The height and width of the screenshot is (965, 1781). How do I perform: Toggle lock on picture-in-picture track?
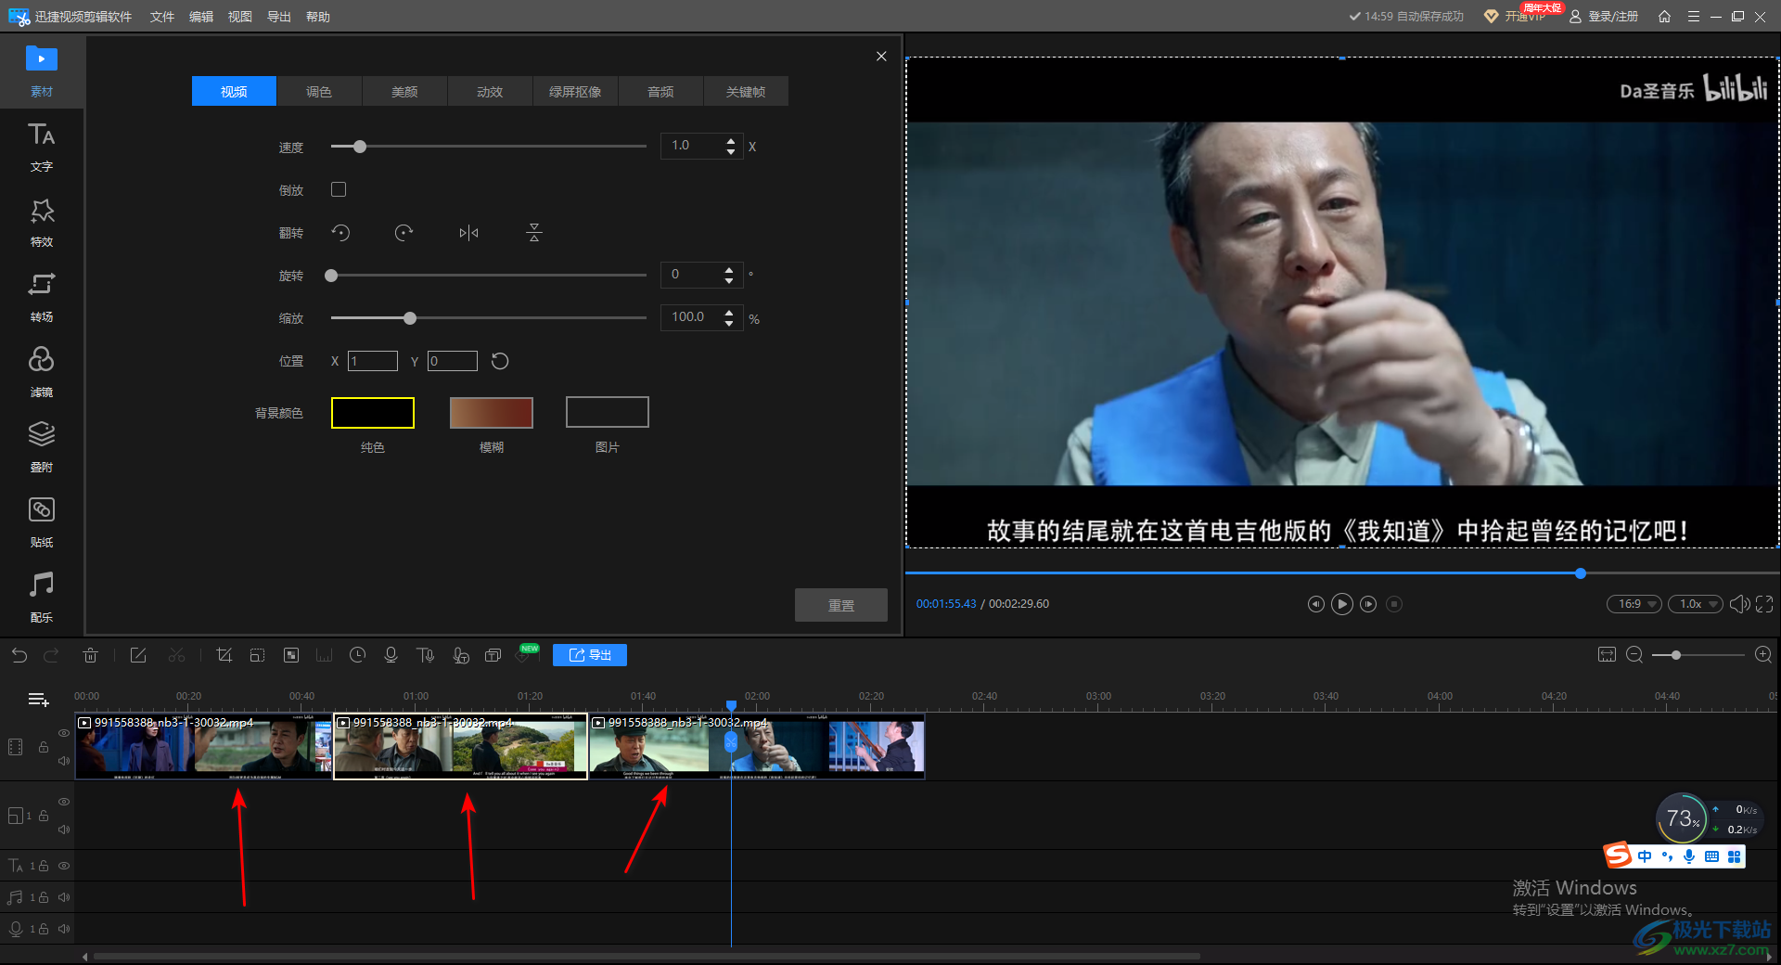point(43,816)
